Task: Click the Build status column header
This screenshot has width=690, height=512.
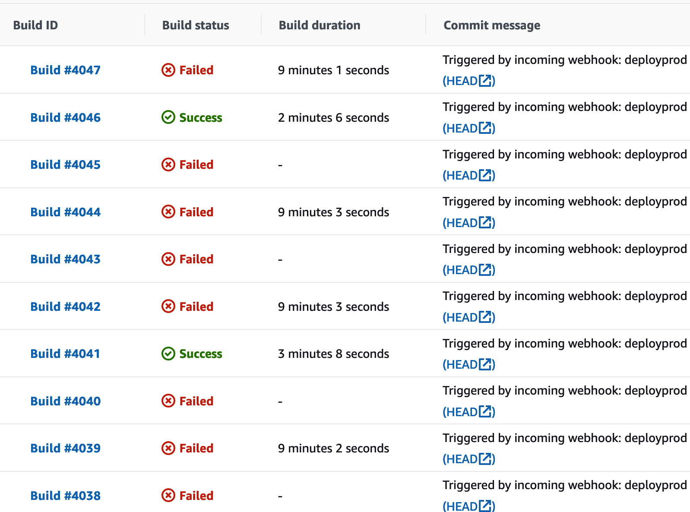Action: point(195,25)
